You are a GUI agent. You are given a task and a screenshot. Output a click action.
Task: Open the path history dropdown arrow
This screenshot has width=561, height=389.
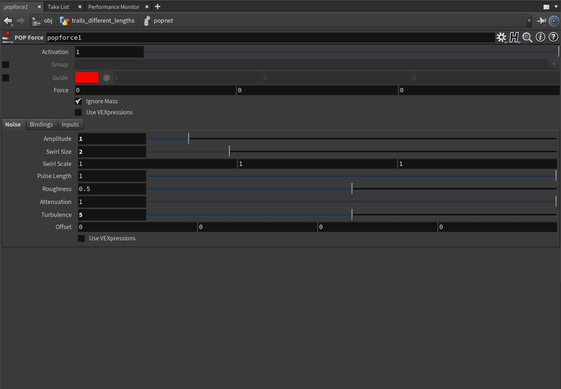[529, 21]
